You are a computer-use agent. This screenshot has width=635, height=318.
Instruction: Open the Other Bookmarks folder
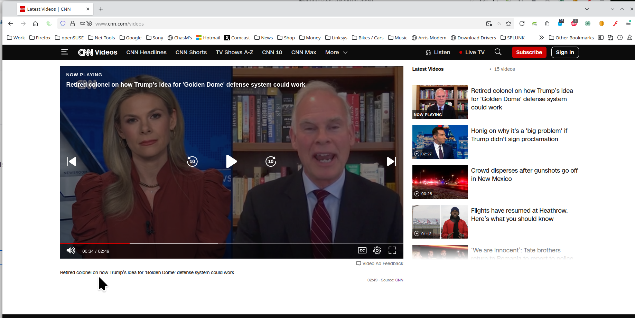coord(571,38)
